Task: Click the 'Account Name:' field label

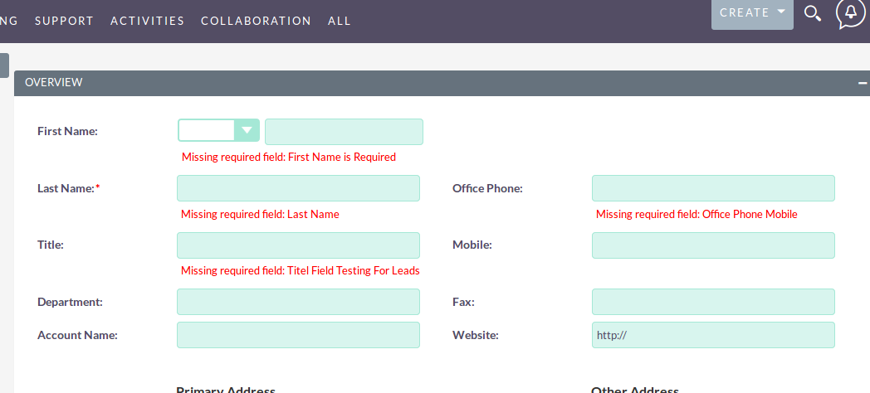Action: [x=78, y=335]
